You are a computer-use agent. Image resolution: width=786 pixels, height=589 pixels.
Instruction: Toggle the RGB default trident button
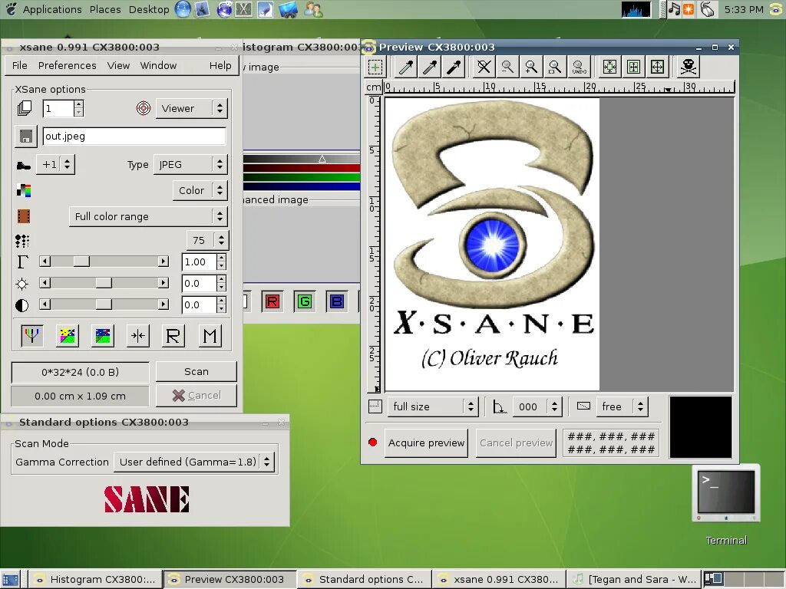(x=31, y=336)
